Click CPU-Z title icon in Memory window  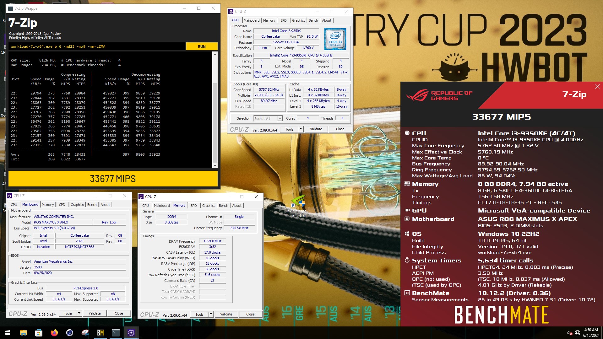pyautogui.click(x=141, y=197)
